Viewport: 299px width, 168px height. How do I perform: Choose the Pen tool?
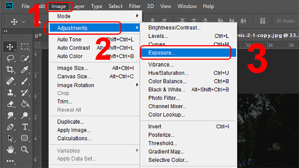pos(10,127)
